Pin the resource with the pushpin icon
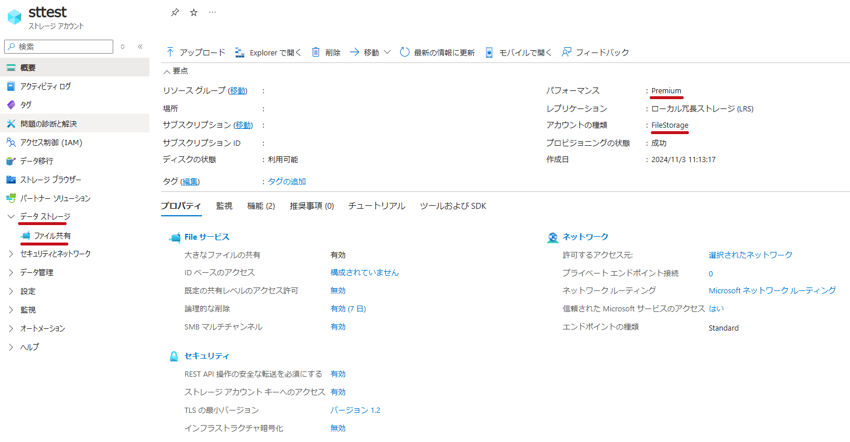Image resolution: width=850 pixels, height=442 pixels. coord(175,12)
